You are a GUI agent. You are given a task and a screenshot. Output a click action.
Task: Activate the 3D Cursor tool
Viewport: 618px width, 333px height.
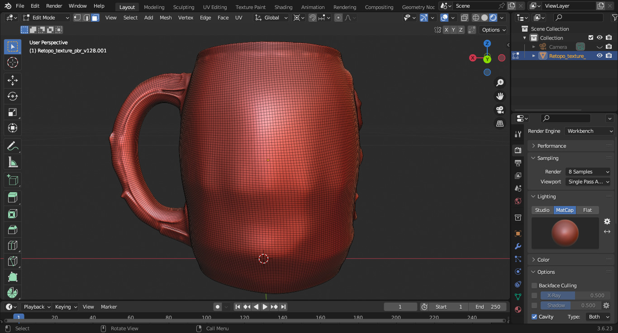[x=13, y=62]
